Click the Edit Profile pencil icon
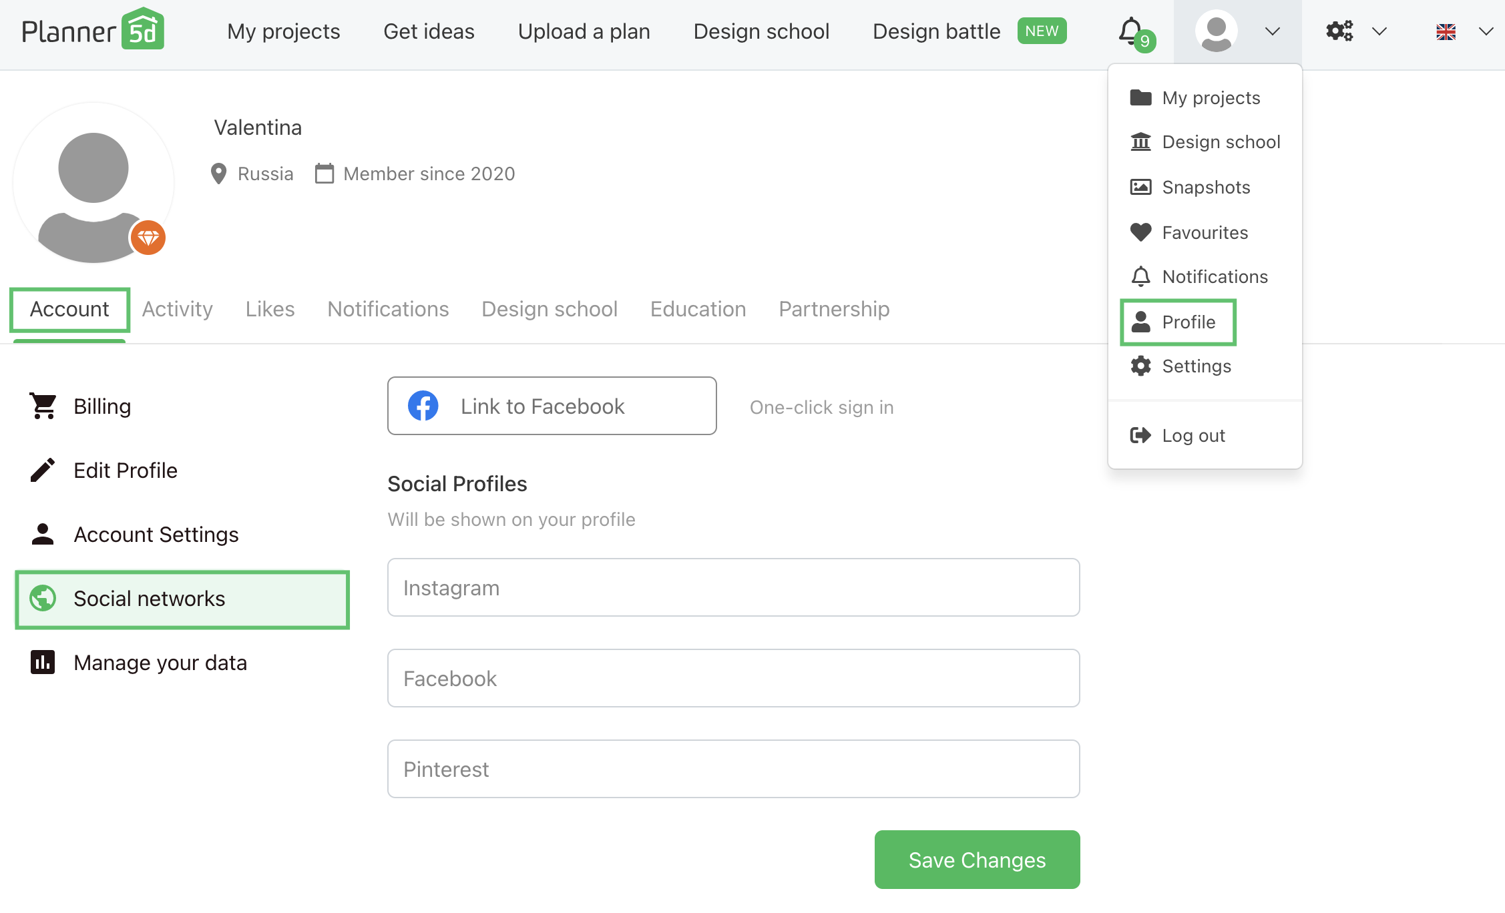The height and width of the screenshot is (913, 1505). click(x=43, y=470)
